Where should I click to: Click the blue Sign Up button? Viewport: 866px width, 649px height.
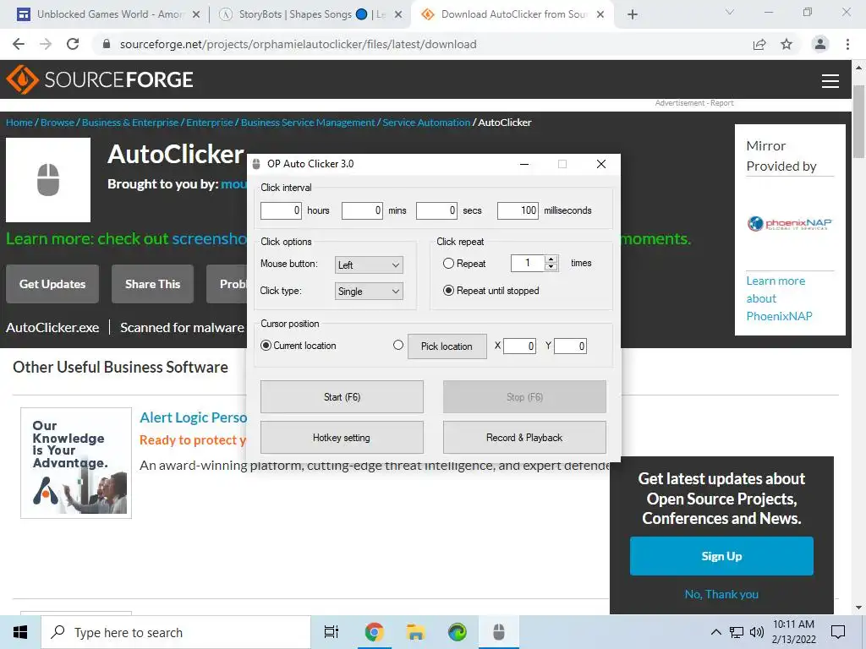click(x=721, y=556)
